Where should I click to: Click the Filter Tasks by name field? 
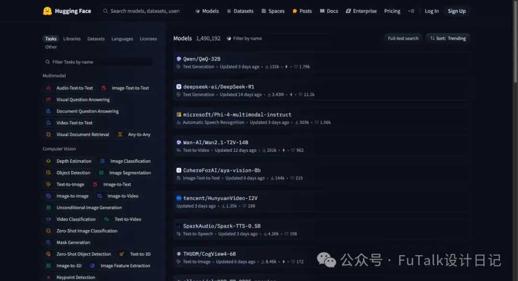98,62
